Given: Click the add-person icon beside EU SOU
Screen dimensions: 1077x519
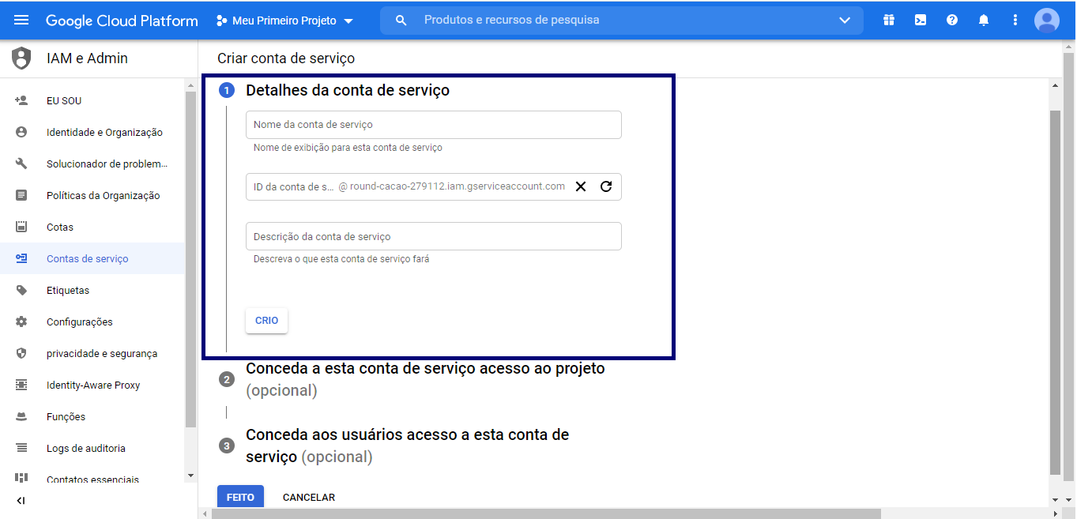Looking at the screenshot, I should tap(21, 100).
